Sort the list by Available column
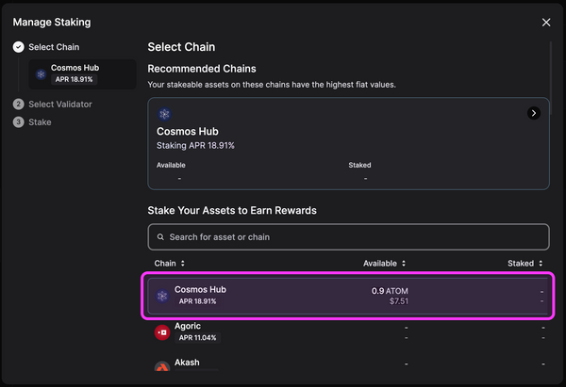 click(388, 264)
